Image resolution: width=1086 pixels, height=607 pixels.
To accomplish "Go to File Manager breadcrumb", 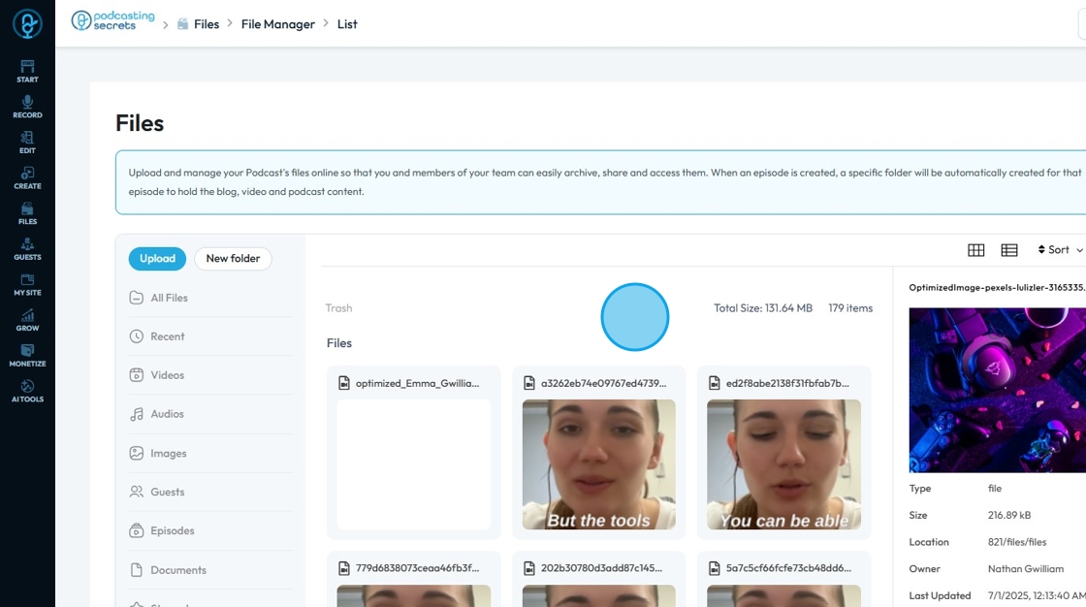I will (x=277, y=24).
